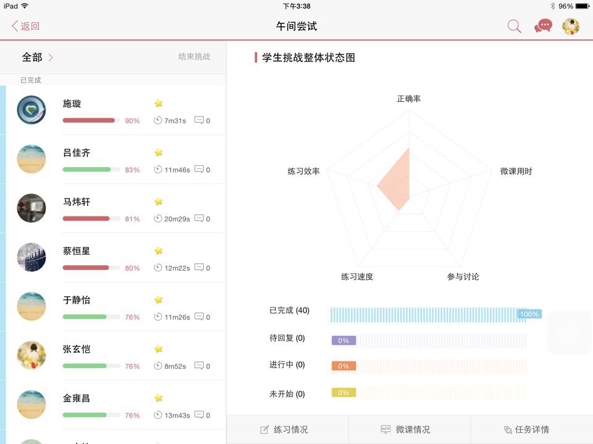Viewport: 593px width, 444px height.
Task: Select the 待回复 0% purple bar
Action: pos(343,340)
